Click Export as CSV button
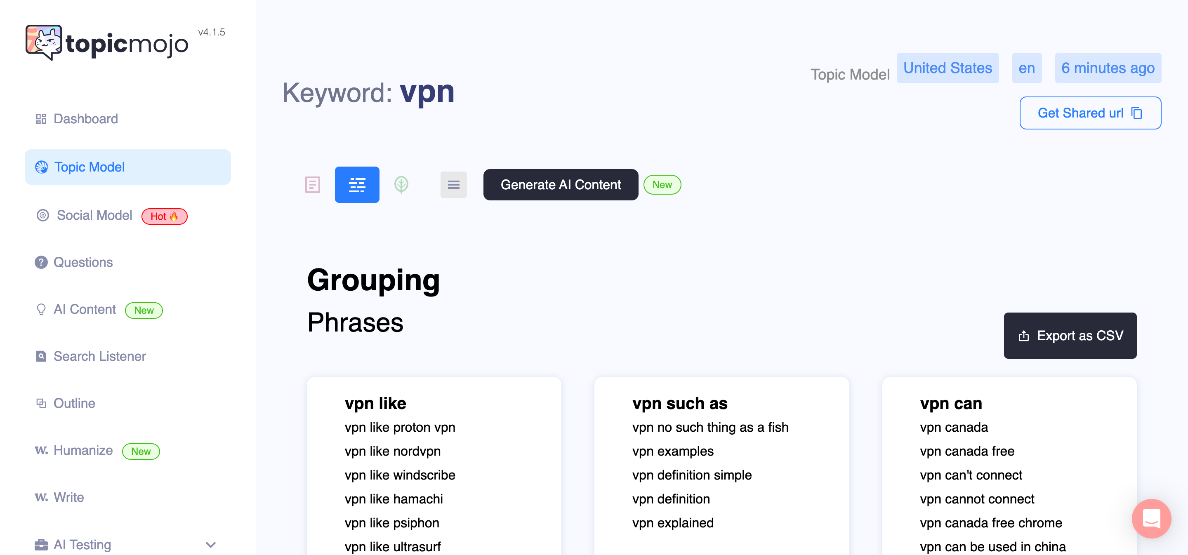Screen dimensions: 1188x555 point(1070,336)
